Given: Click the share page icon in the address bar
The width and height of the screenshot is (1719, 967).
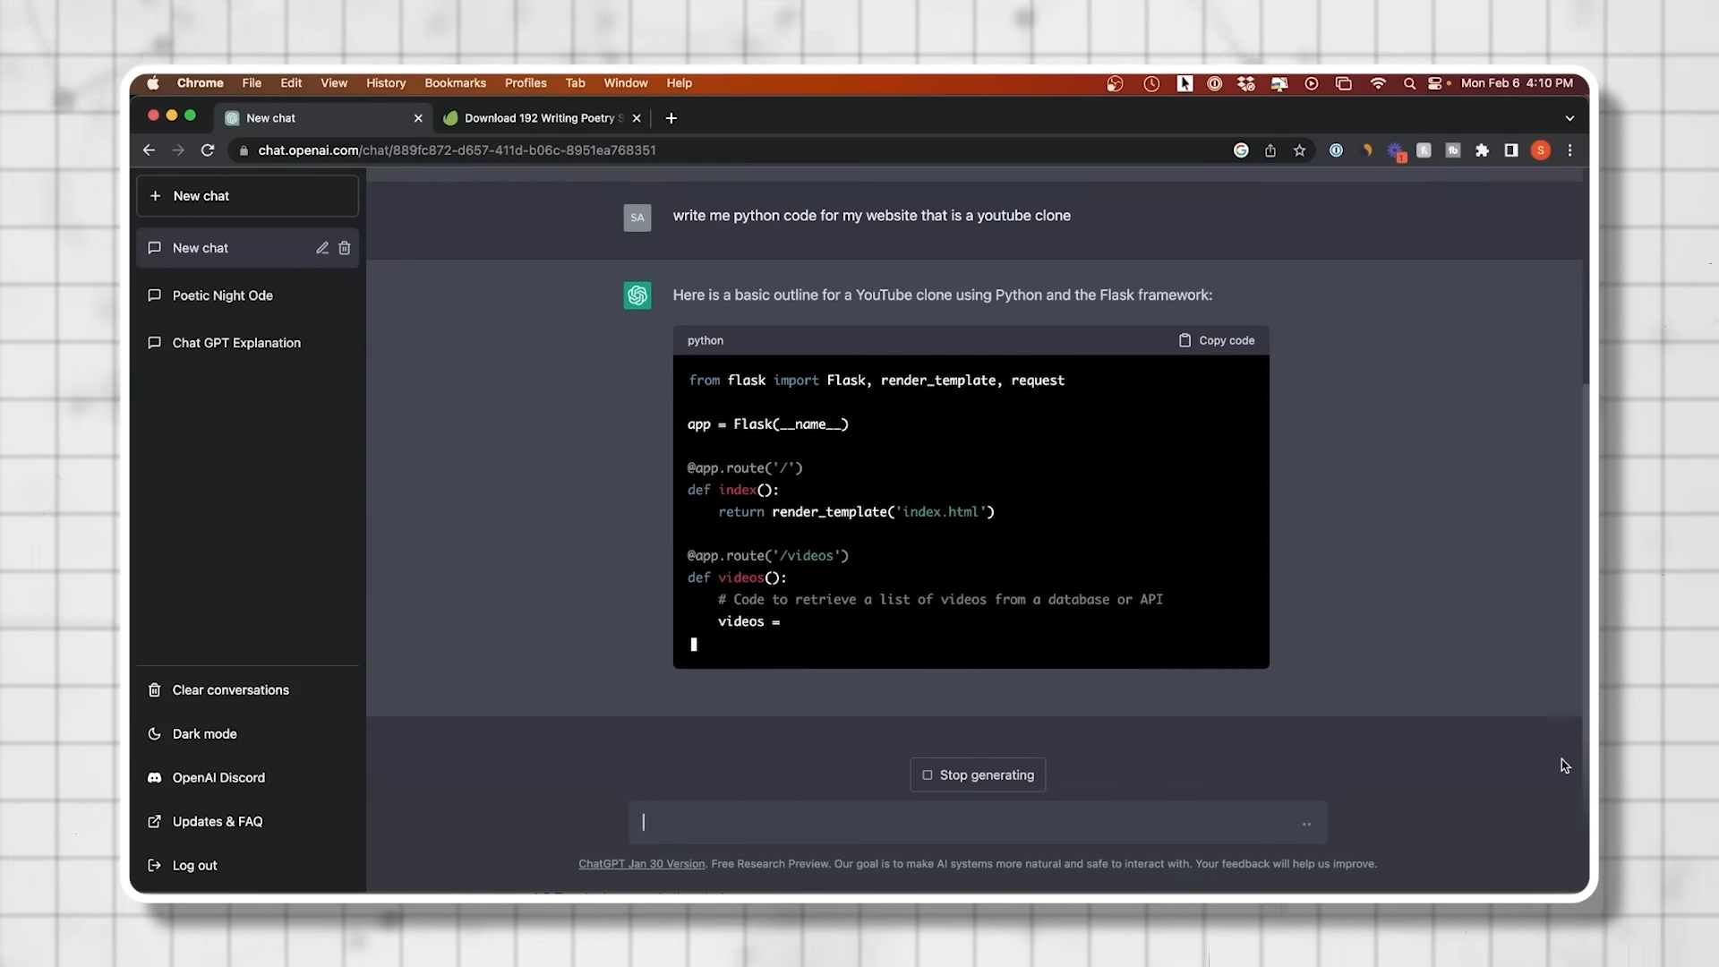Looking at the screenshot, I should point(1270,150).
